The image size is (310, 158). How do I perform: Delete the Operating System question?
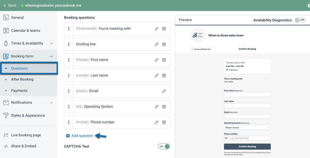click(164, 107)
